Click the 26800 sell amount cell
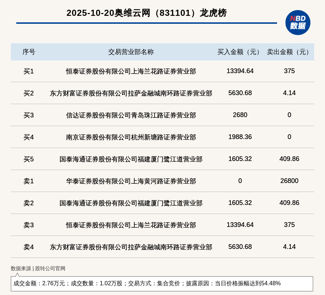 pos(289,181)
